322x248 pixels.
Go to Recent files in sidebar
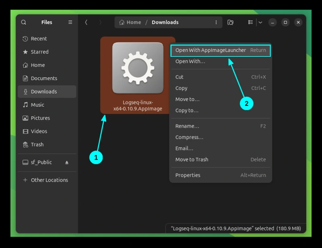[39, 39]
